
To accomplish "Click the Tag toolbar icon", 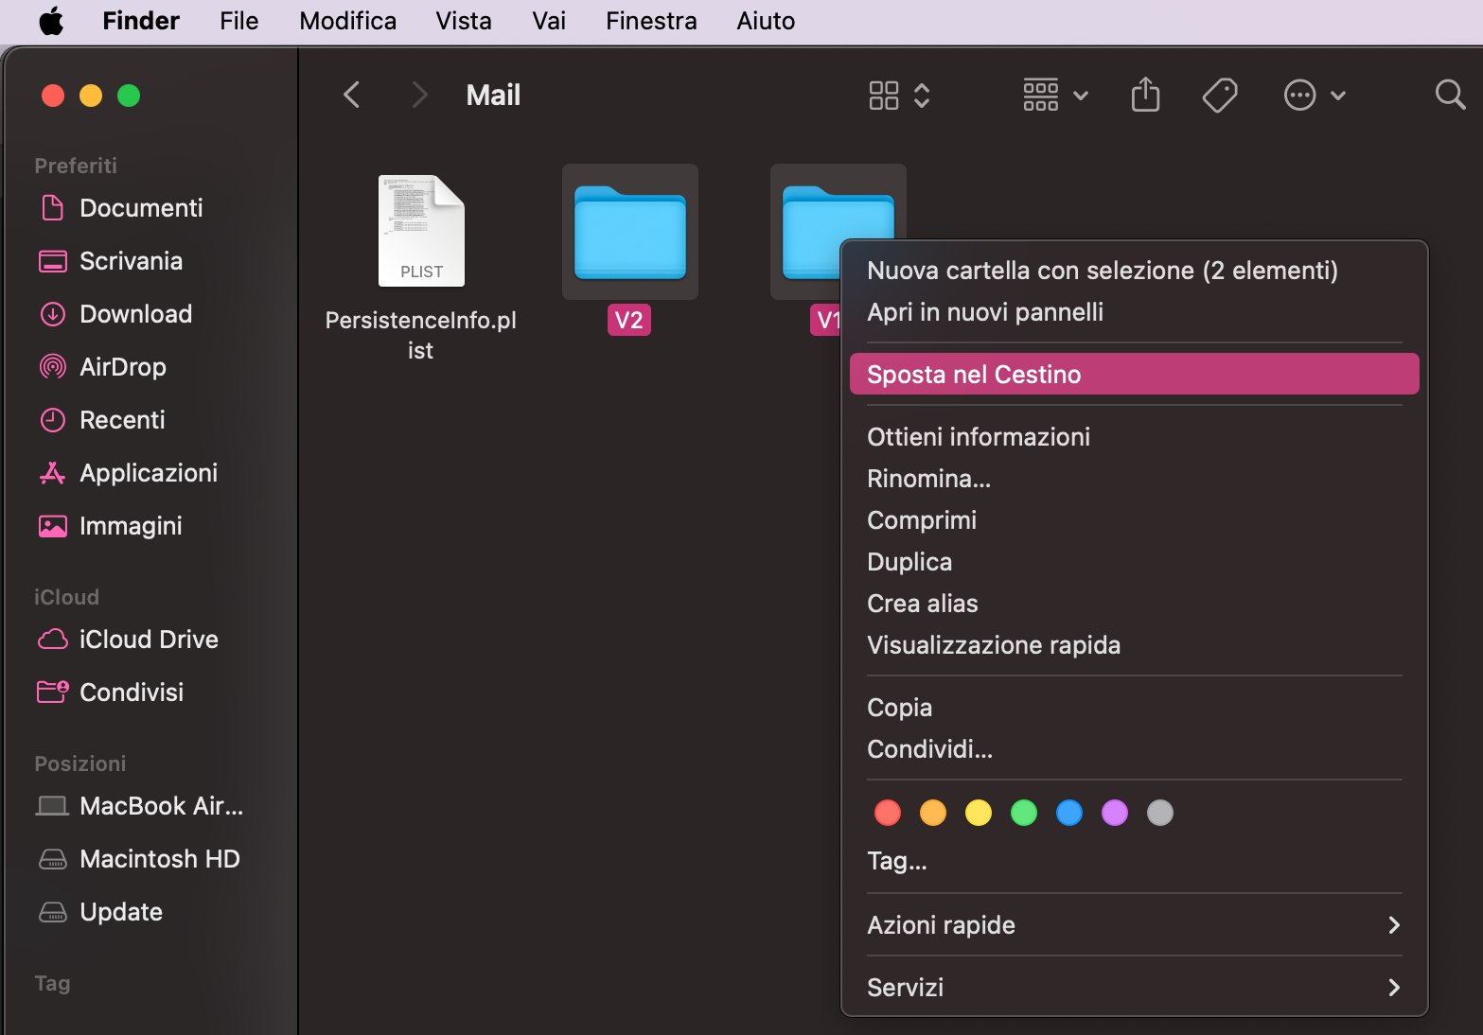I will 1220,95.
